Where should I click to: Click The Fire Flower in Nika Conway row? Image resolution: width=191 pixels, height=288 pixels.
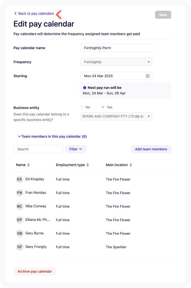[118, 206]
